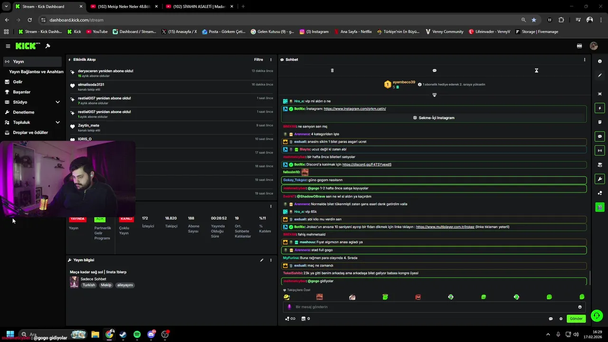
Task: Show hidden system tray icons
Action: (x=548, y=334)
